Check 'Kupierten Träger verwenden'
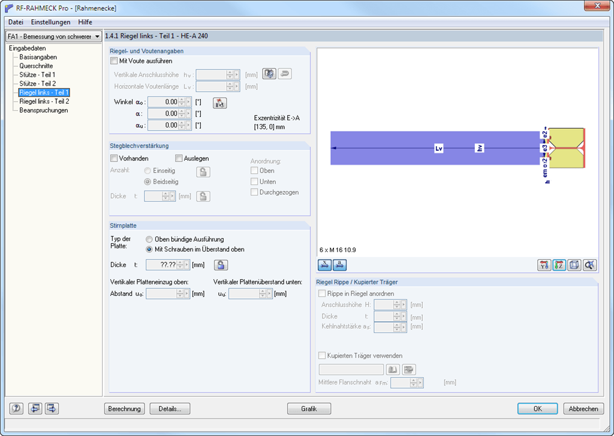The width and height of the screenshot is (614, 436). coord(322,355)
